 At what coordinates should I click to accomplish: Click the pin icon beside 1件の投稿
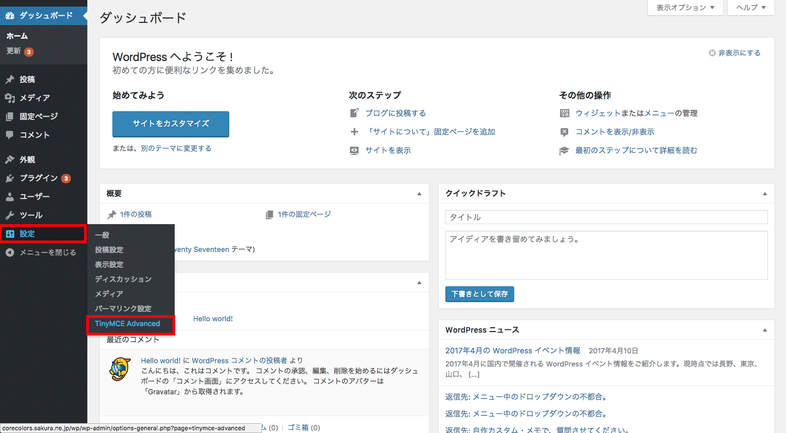pyautogui.click(x=112, y=214)
